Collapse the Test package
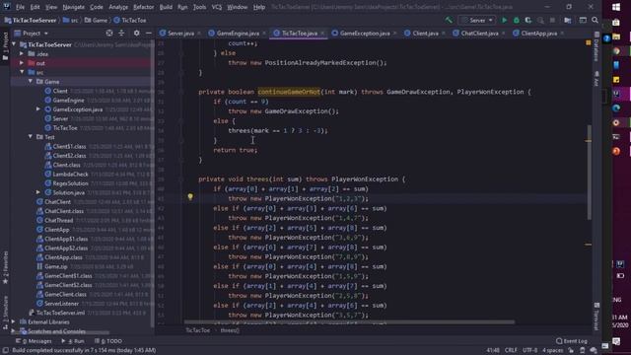Image resolution: width=631 pixels, height=355 pixels. tap(31, 137)
